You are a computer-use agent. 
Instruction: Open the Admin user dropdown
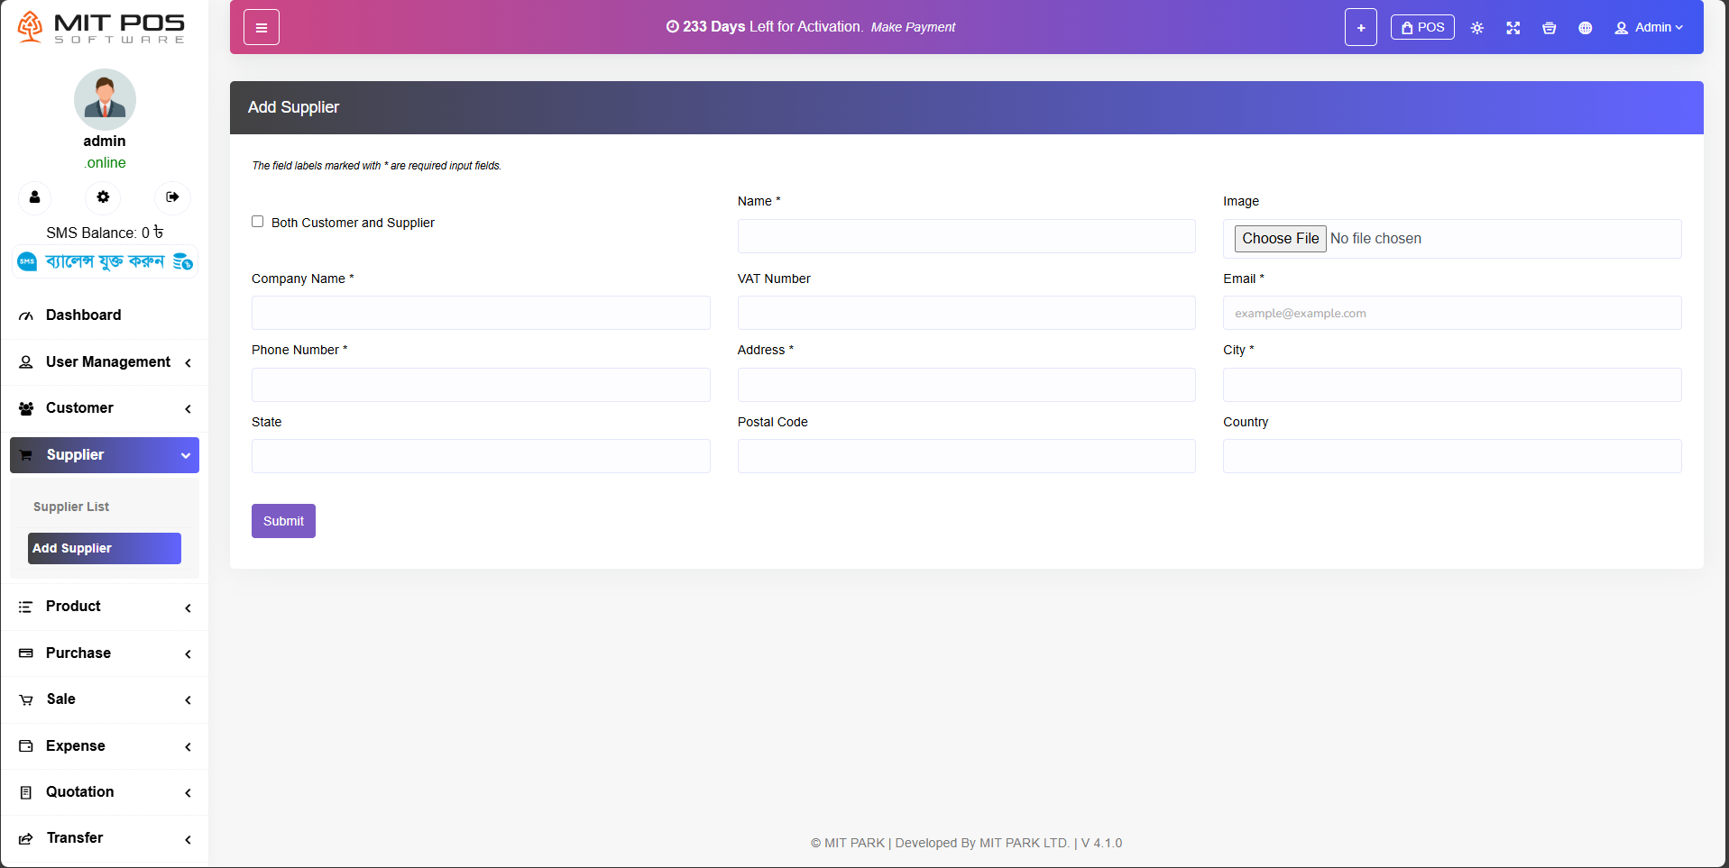1648,28
